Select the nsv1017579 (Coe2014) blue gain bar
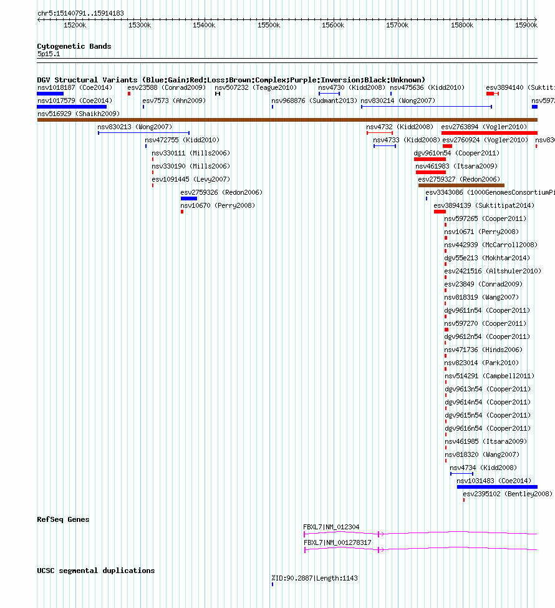 click(x=72, y=107)
